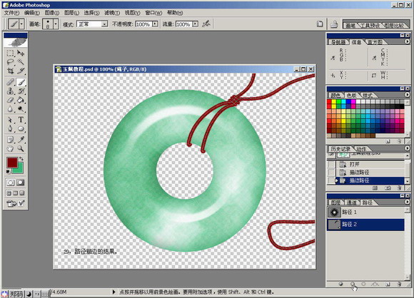Open the 滤镜 menu
Viewport: 414px width, 298px height.
point(112,13)
